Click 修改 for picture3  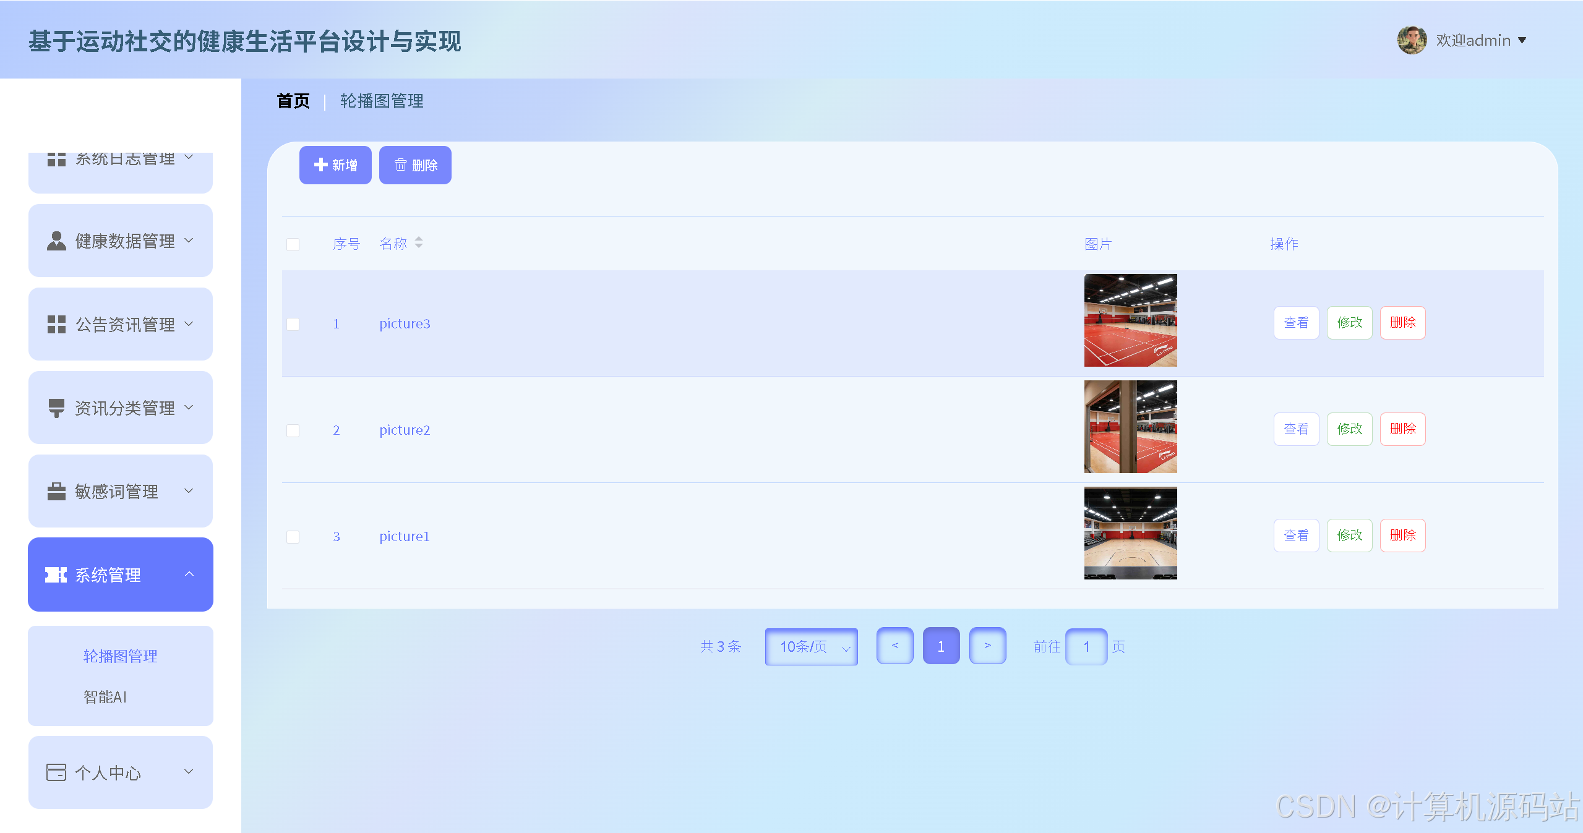click(1350, 323)
